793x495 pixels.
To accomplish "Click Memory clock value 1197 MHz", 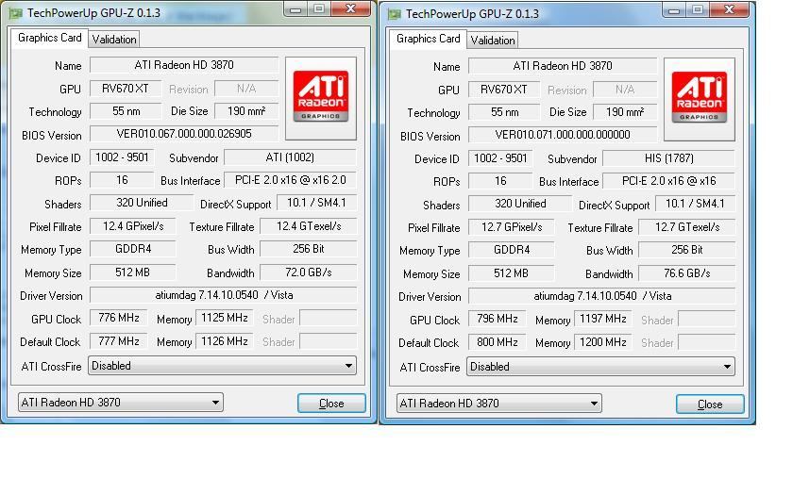I will 603,319.
